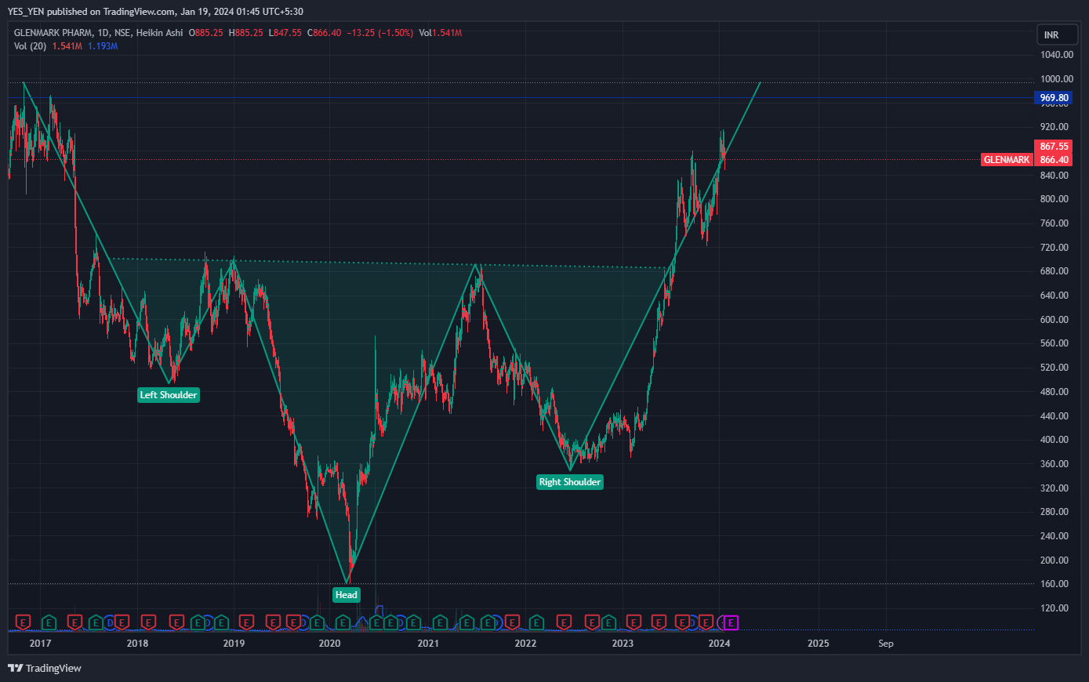Select the Right Shoulder pattern label
The height and width of the screenshot is (682, 1089).
coord(570,482)
